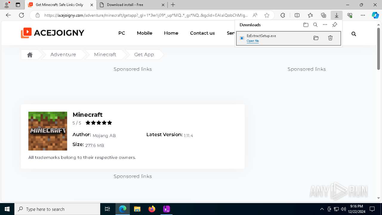This screenshot has height=215, width=382.
Task: Open the Collections panel
Action: [x=324, y=15]
